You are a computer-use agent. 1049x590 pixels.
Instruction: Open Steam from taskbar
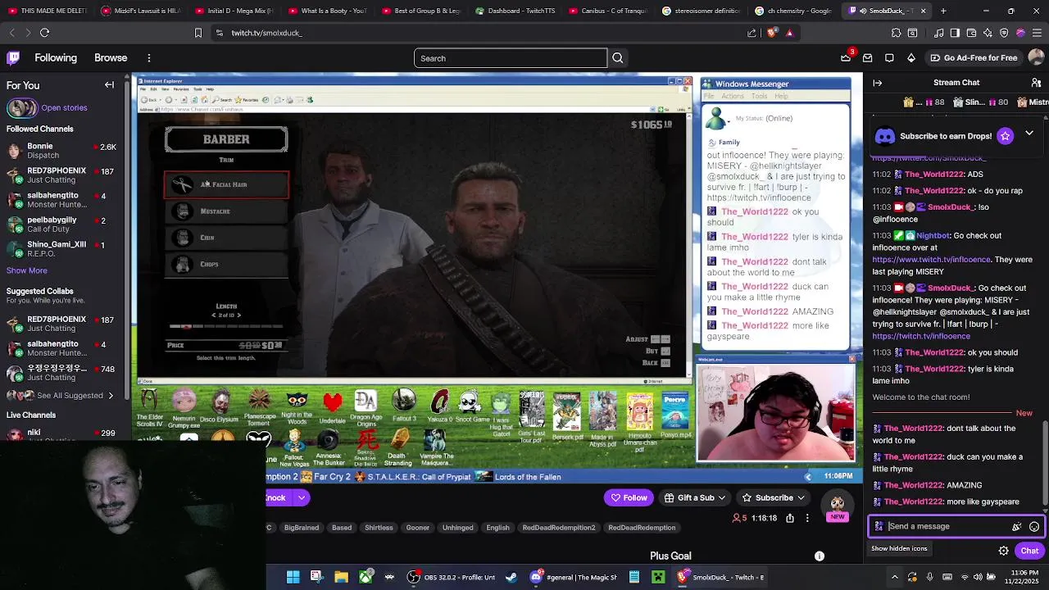[x=511, y=577]
